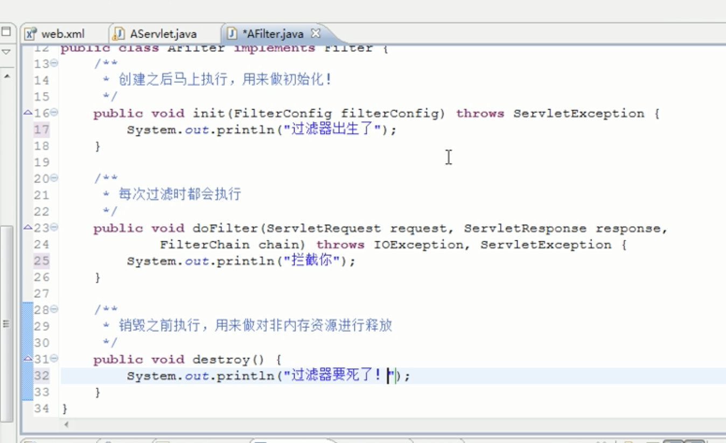Viewport: 726px width, 443px height.
Task: Click the init method name
Action: click(209, 113)
